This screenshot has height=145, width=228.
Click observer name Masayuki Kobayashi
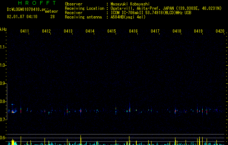pyautogui.click(x=130, y=4)
